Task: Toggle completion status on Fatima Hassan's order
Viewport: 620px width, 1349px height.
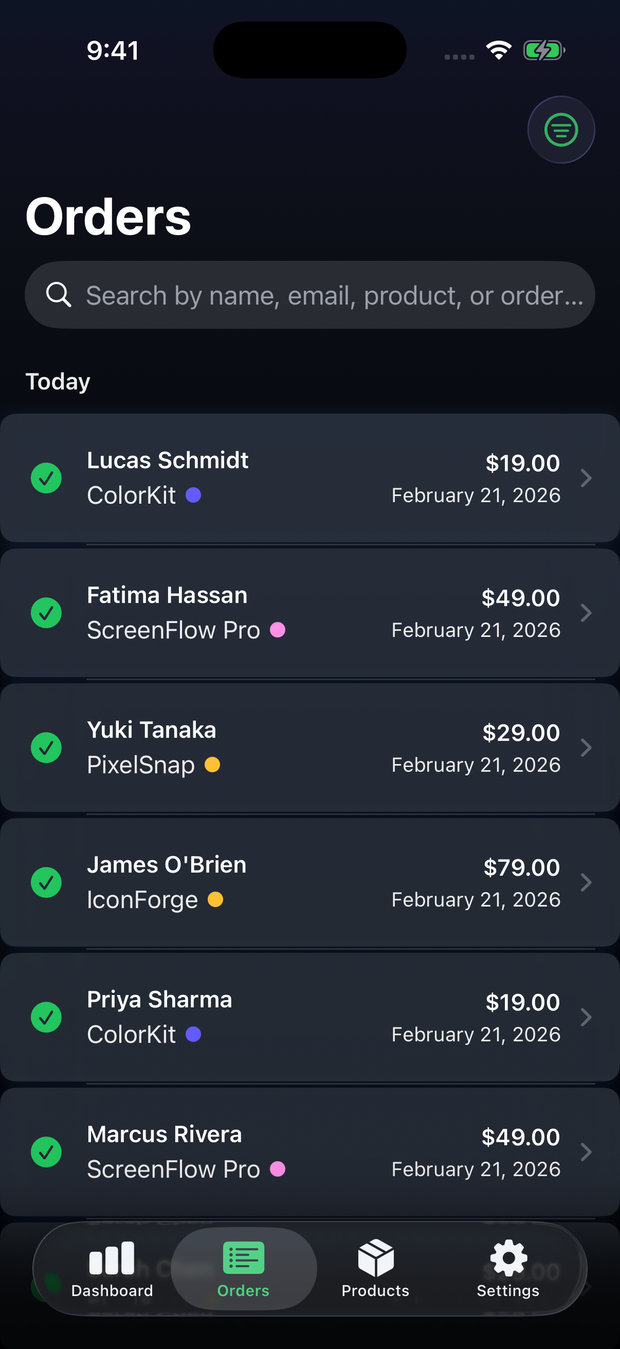Action: click(47, 612)
